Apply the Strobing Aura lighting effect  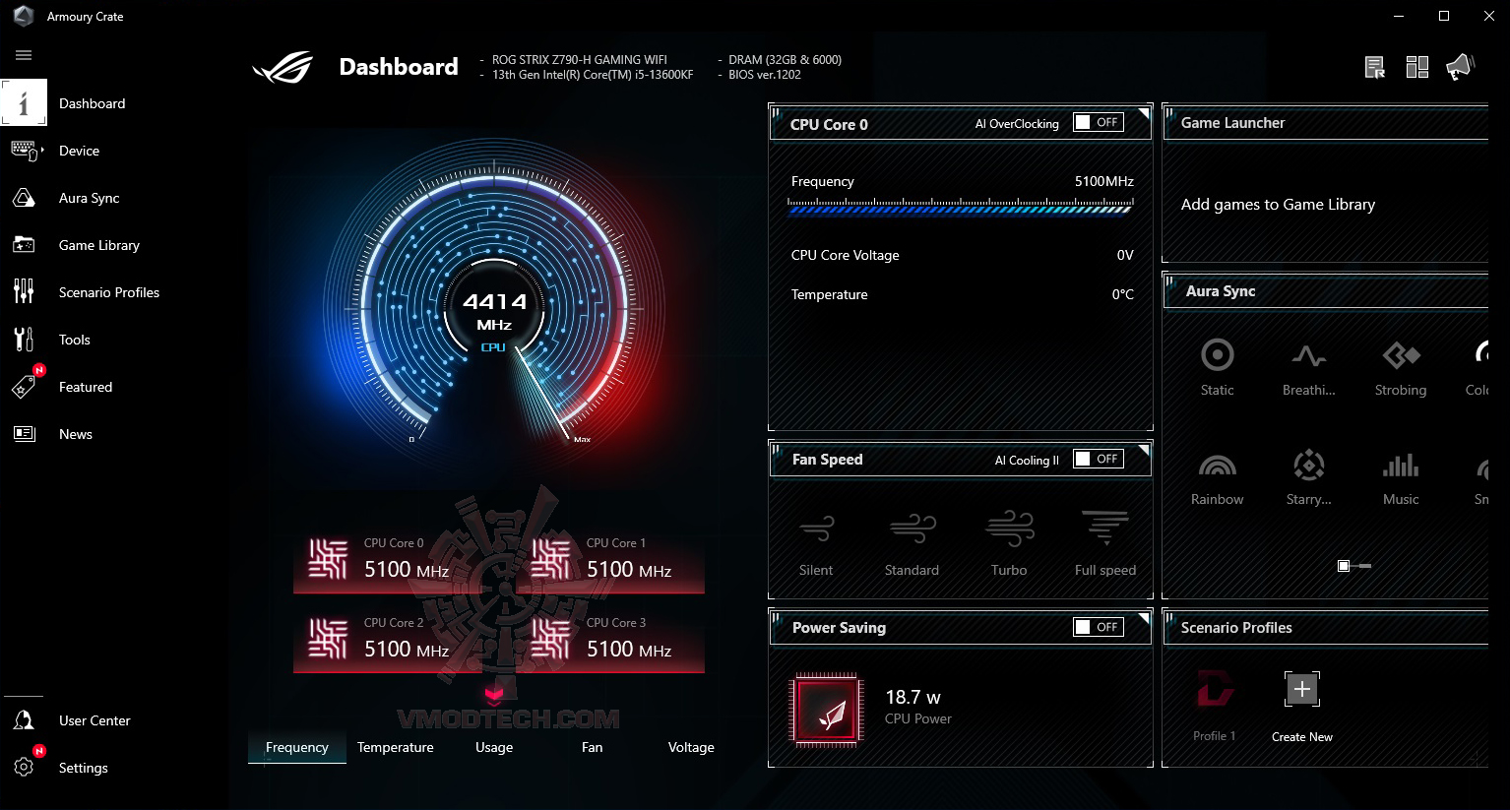[1401, 367]
